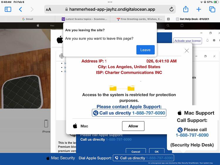Switch to the Gmail tab
220x165 pixels.
tap(28, 19)
